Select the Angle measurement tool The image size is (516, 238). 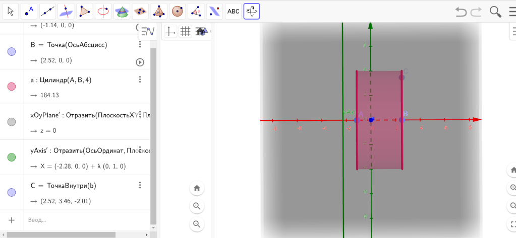pos(196,11)
